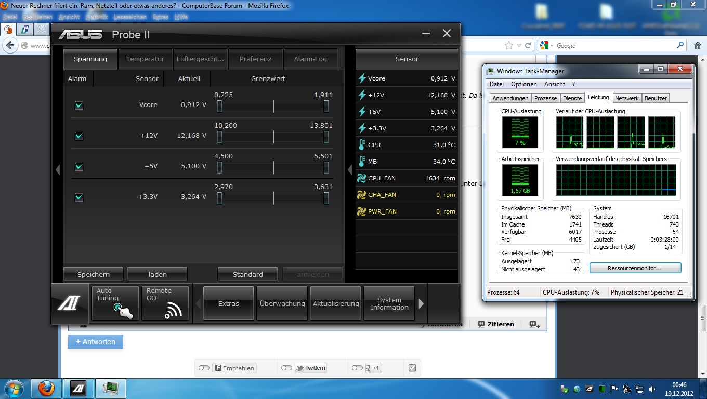707x399 pixels.
Task: Toggle the Twittern social switch
Action: [x=286, y=368]
